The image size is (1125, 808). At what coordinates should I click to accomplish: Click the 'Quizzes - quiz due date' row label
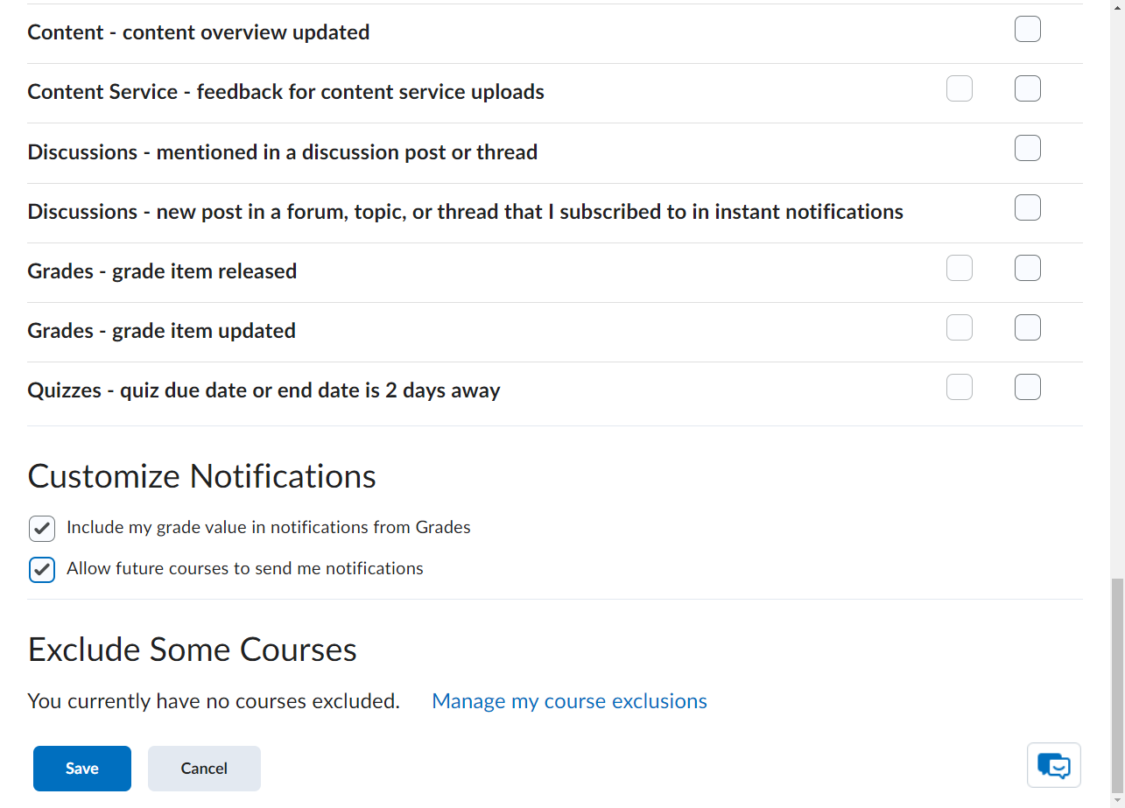tap(264, 390)
